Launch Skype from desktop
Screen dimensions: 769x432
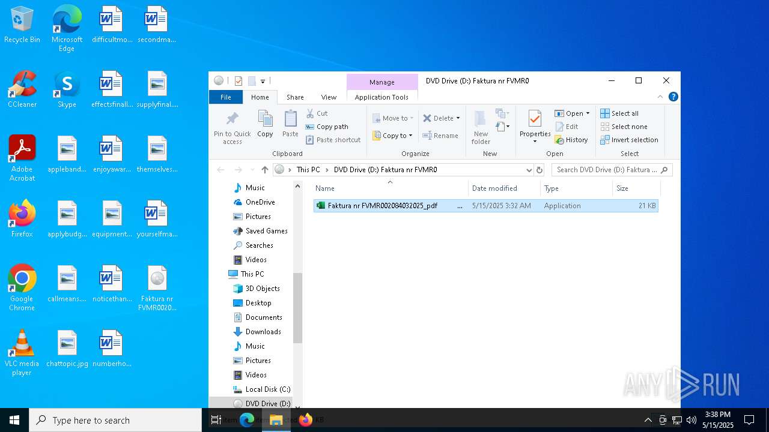coord(67,90)
